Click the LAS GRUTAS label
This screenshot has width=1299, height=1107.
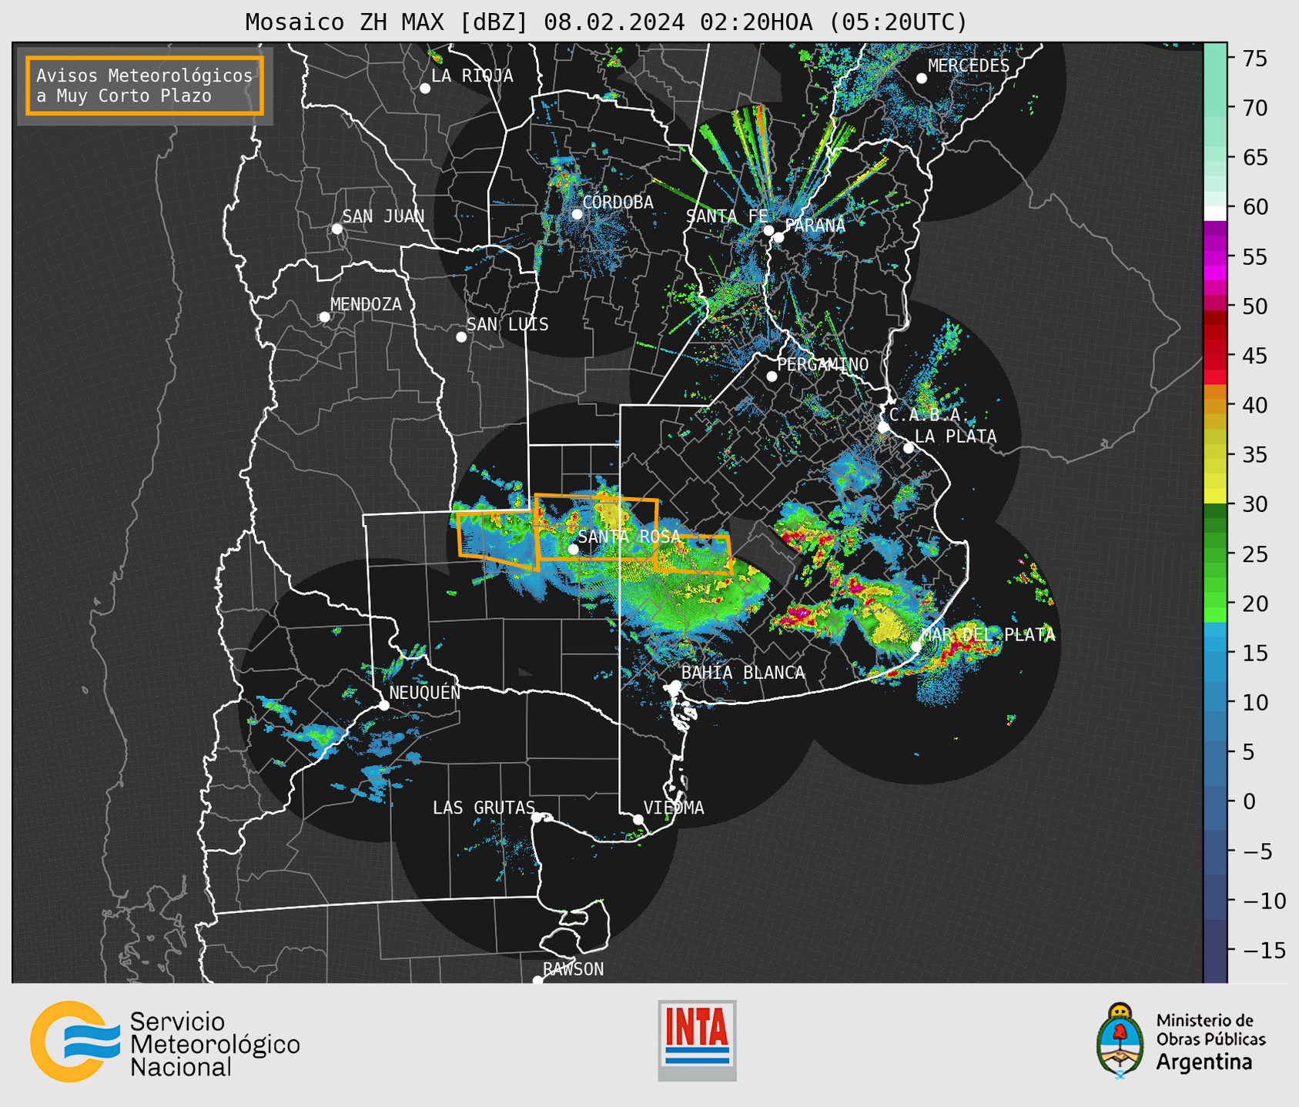tap(484, 808)
